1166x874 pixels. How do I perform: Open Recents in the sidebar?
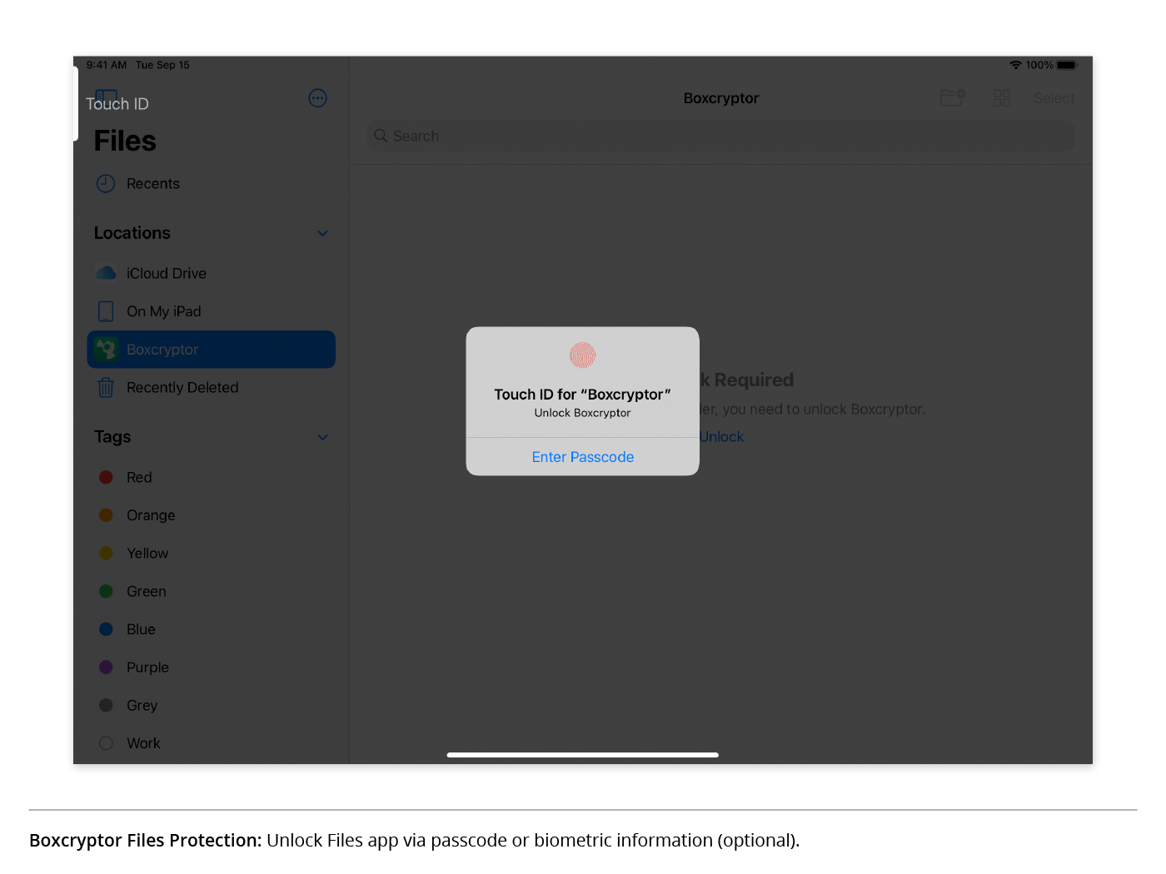(212, 183)
